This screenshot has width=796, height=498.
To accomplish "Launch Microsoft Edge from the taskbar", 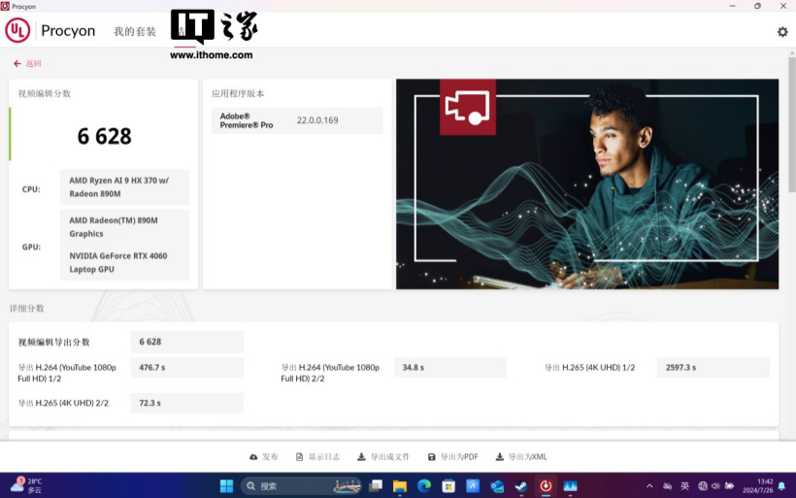I will click(x=424, y=485).
